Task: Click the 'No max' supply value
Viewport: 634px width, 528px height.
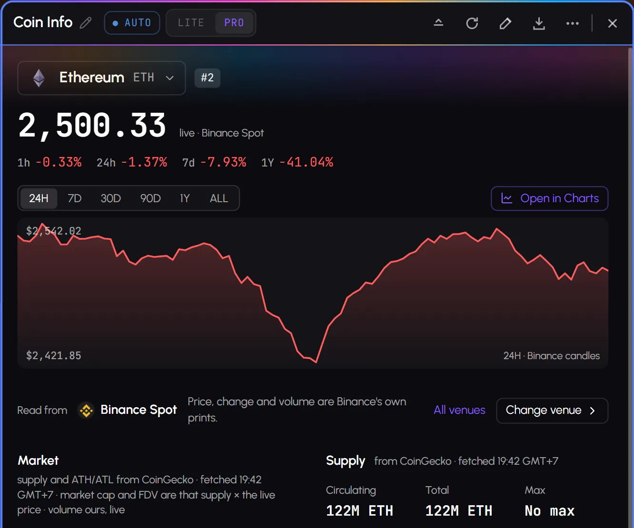Action: (x=550, y=511)
